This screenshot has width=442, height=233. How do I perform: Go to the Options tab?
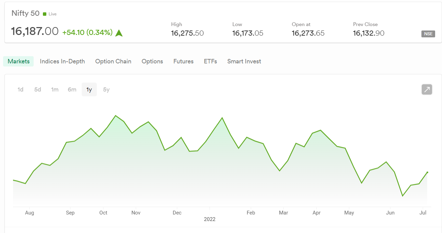152,61
